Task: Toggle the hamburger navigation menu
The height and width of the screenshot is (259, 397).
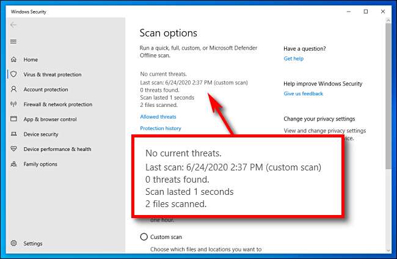Action: click(x=13, y=42)
